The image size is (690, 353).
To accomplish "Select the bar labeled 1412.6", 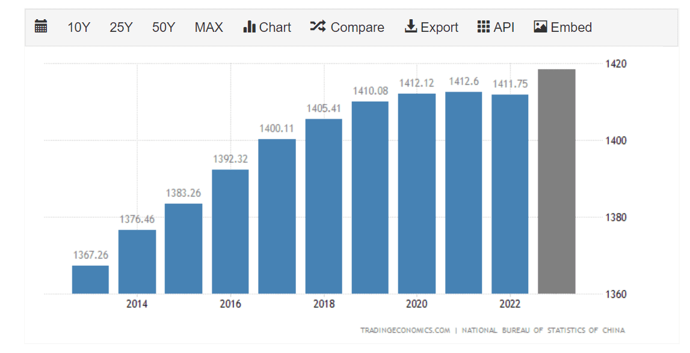I will pos(463,192).
